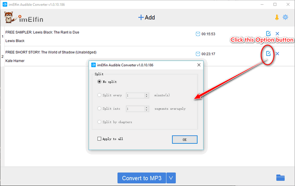Enable the Apply to all checkbox
Viewport: 295px width, 186px height.
(x=99, y=138)
